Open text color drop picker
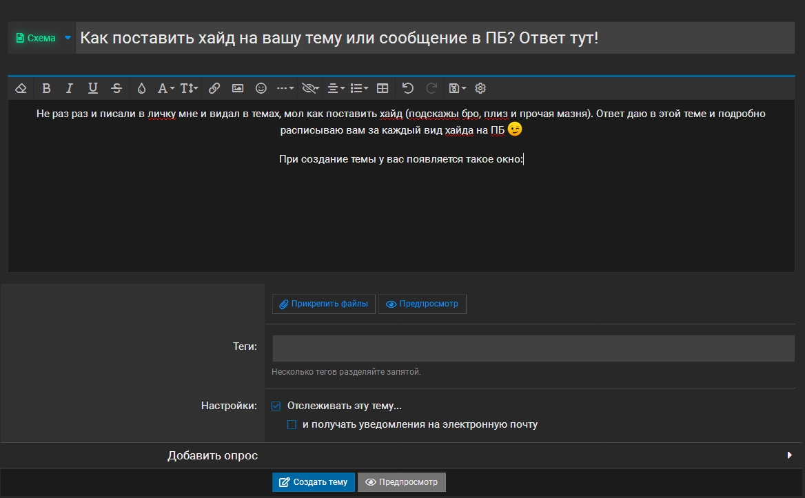Image resolution: width=805 pixels, height=498 pixels. pyautogui.click(x=141, y=88)
